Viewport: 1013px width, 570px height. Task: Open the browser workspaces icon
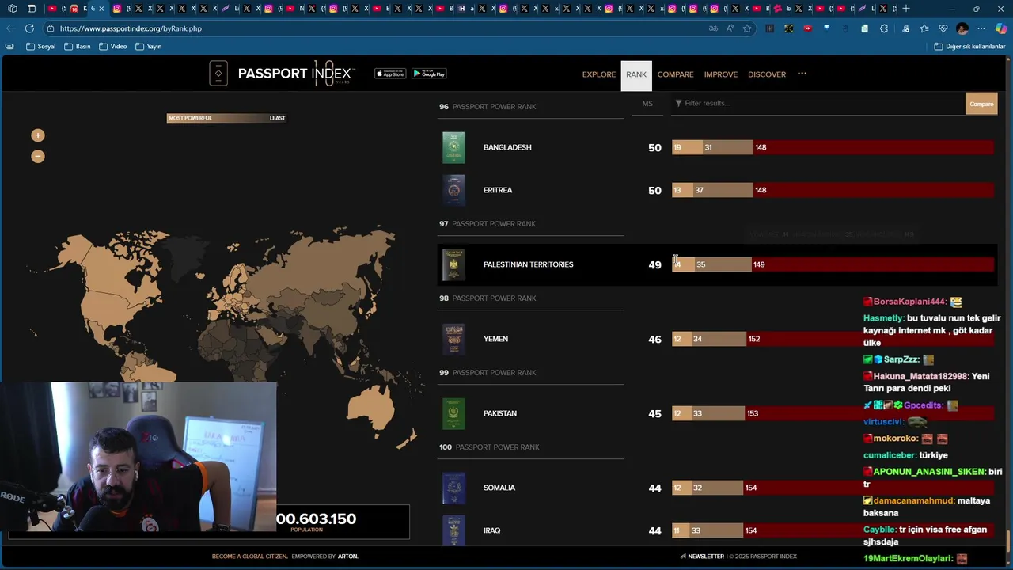point(12,9)
